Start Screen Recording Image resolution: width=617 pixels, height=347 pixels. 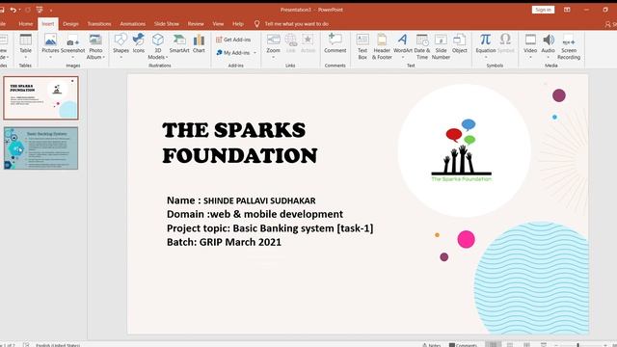click(569, 46)
